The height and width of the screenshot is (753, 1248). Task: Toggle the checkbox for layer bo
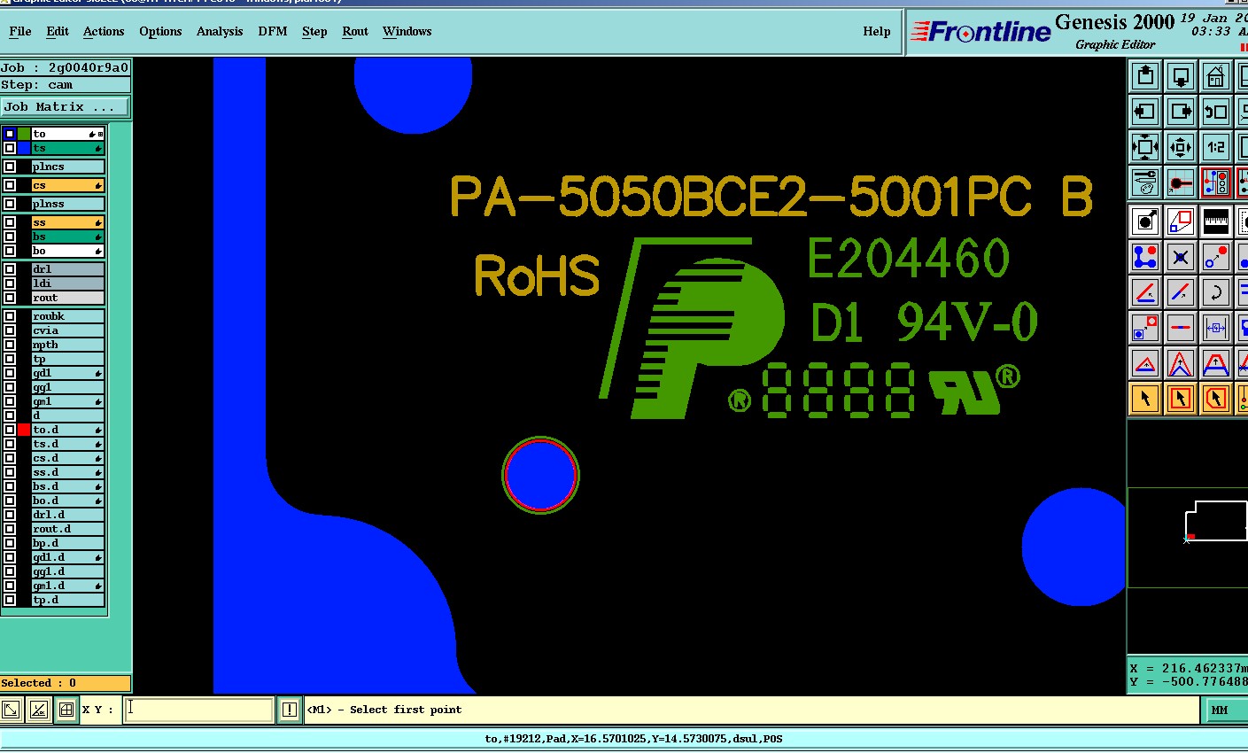[x=10, y=251]
